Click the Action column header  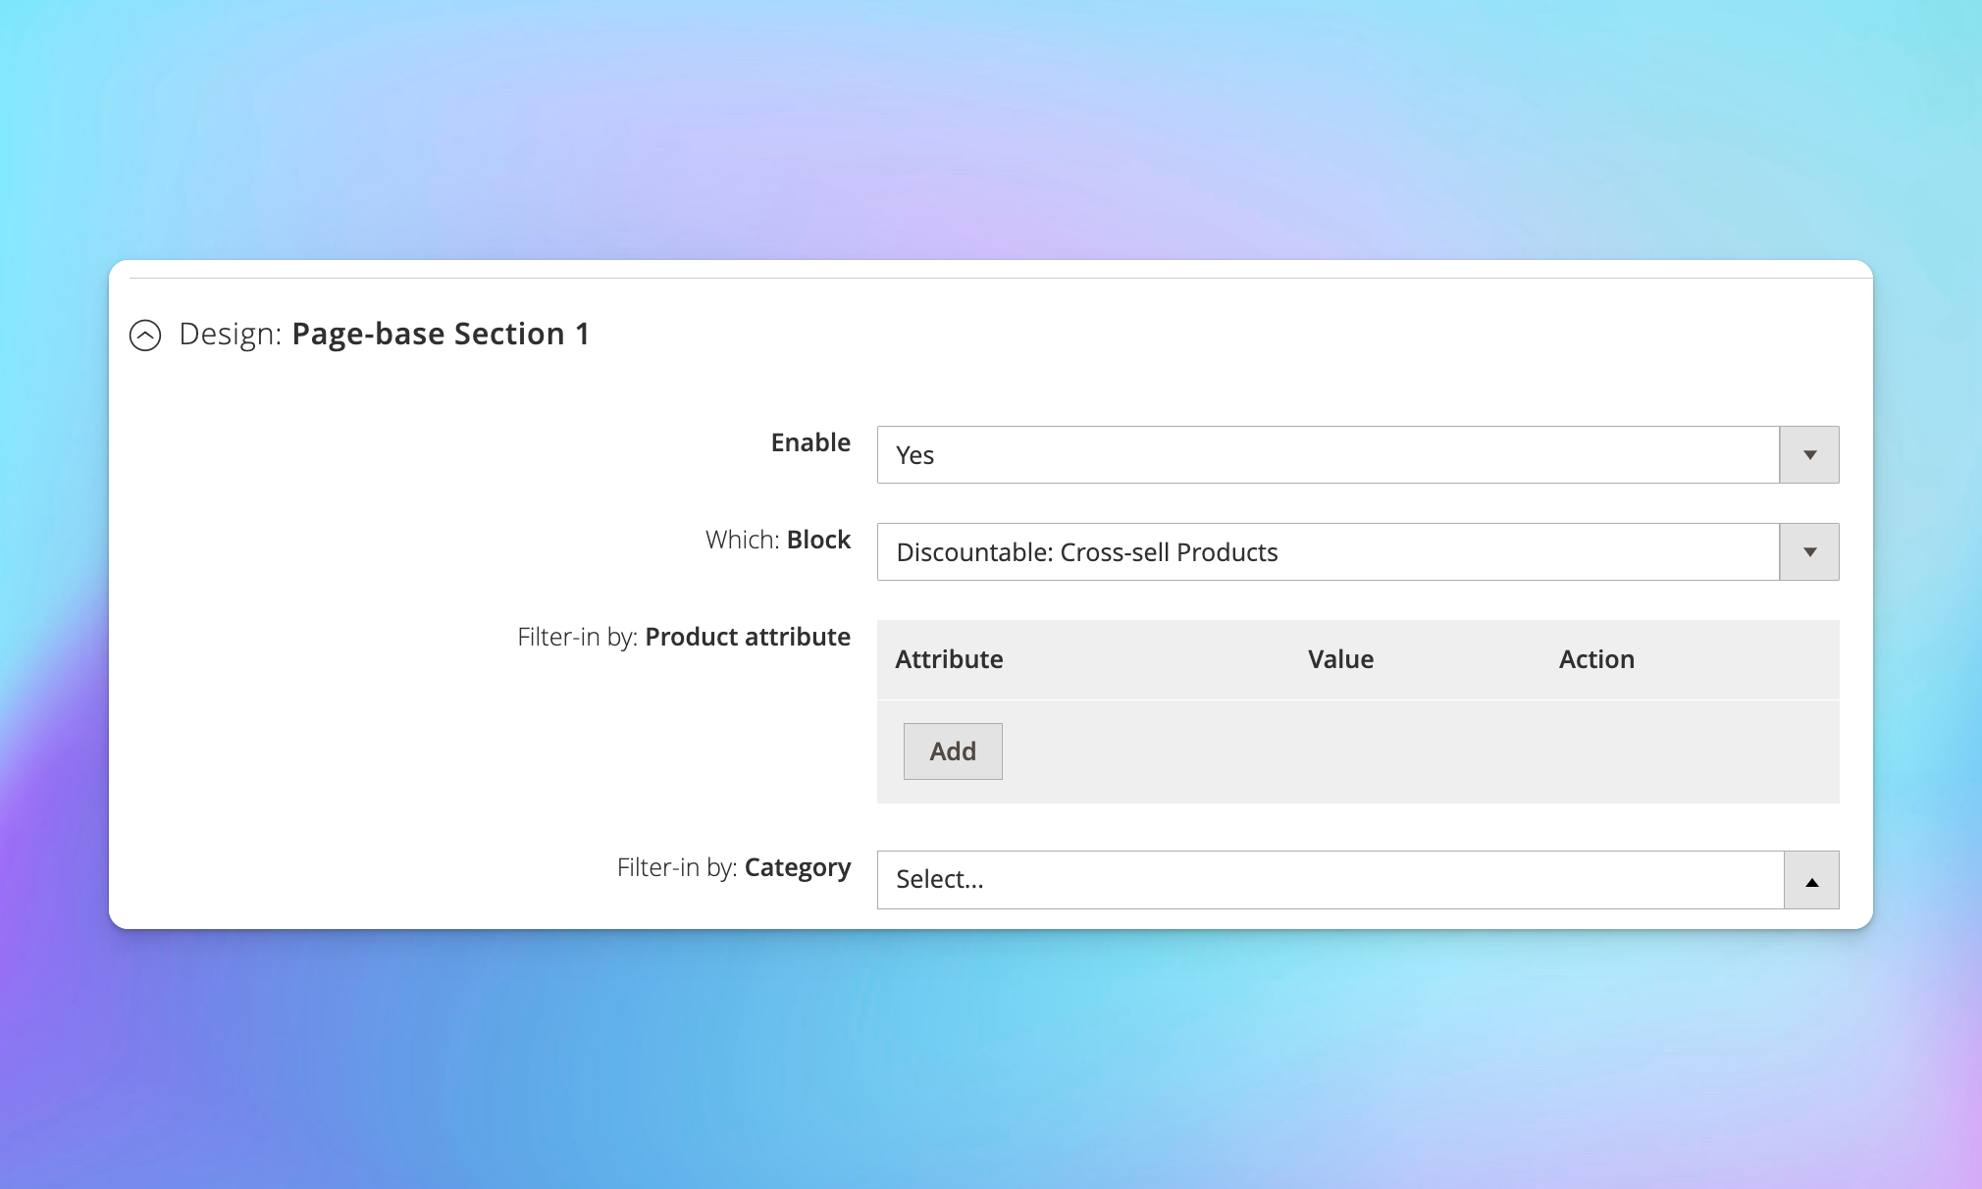click(x=1596, y=659)
